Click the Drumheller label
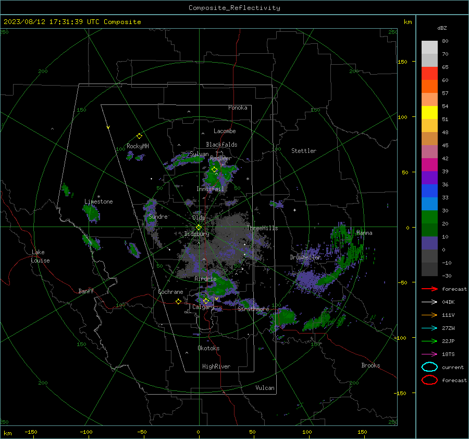Screen dimensions: 469x439 tap(305, 257)
